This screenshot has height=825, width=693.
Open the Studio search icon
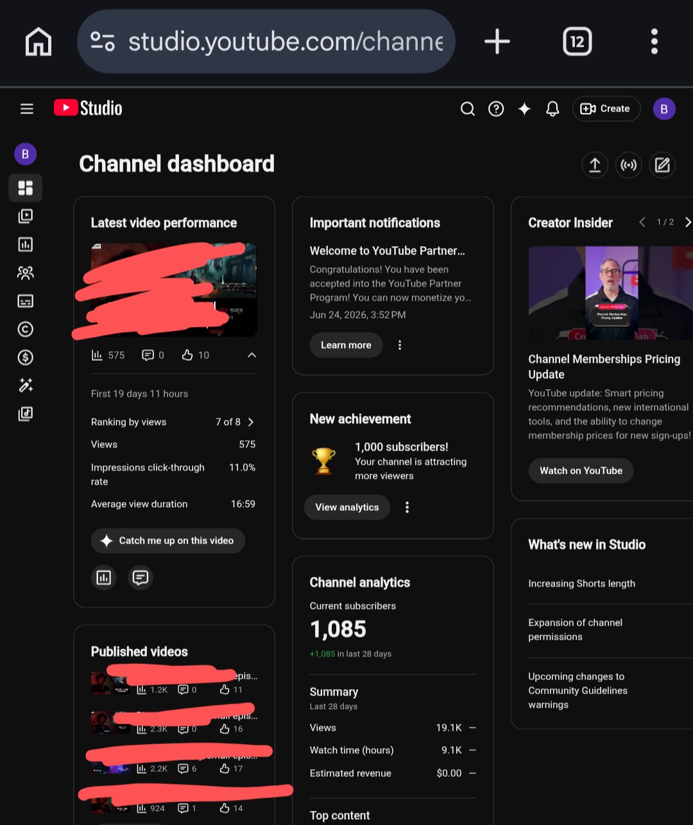[468, 109]
